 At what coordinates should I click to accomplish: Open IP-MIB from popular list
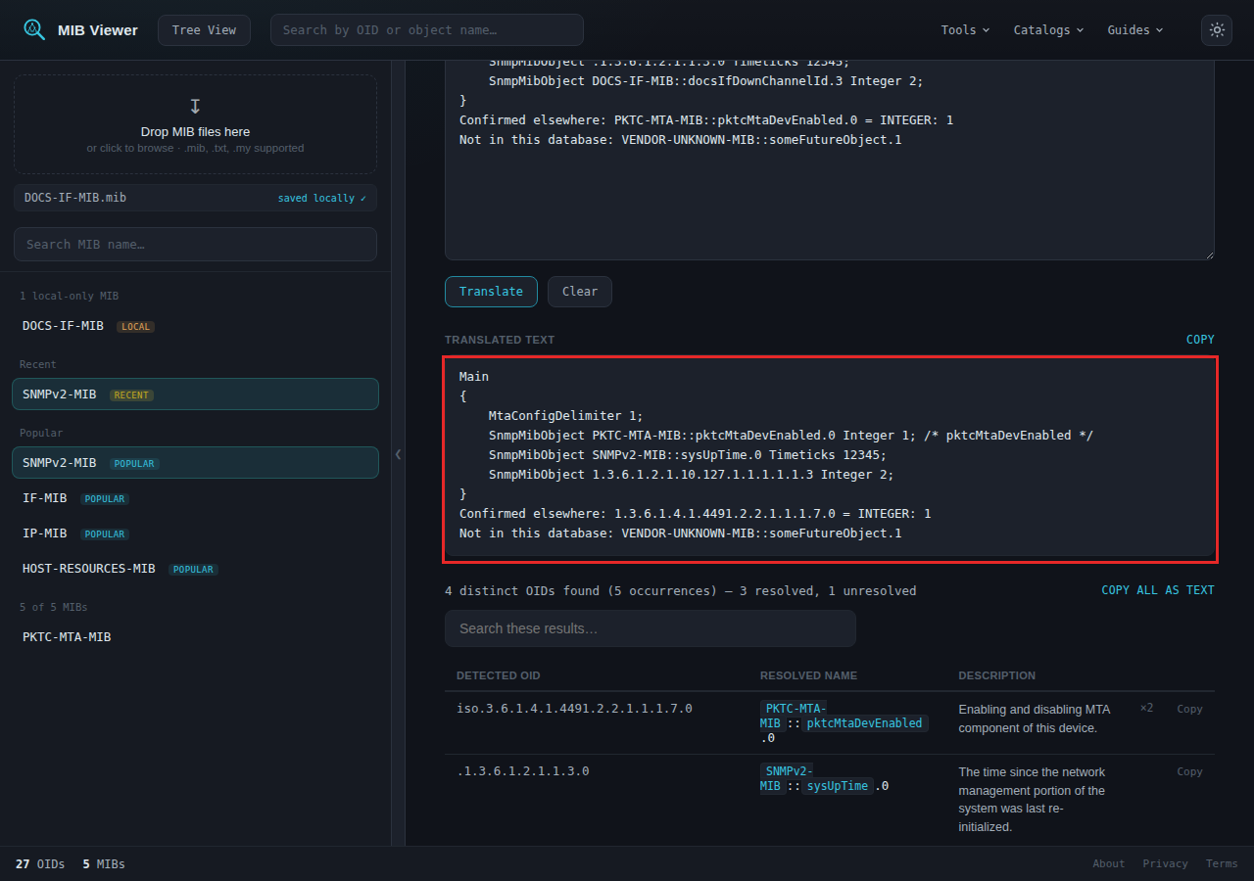coord(195,533)
